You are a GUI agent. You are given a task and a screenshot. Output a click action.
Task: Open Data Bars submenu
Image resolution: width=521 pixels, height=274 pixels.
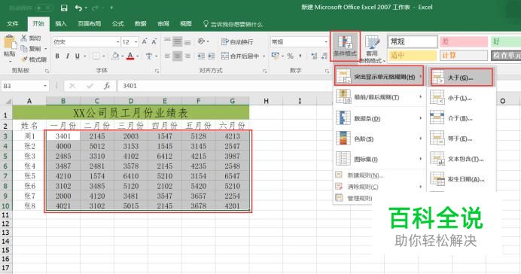pyautogui.click(x=379, y=119)
